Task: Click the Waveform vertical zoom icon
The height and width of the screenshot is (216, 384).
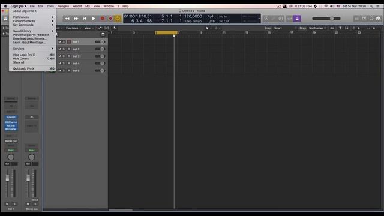Action: 332,28
